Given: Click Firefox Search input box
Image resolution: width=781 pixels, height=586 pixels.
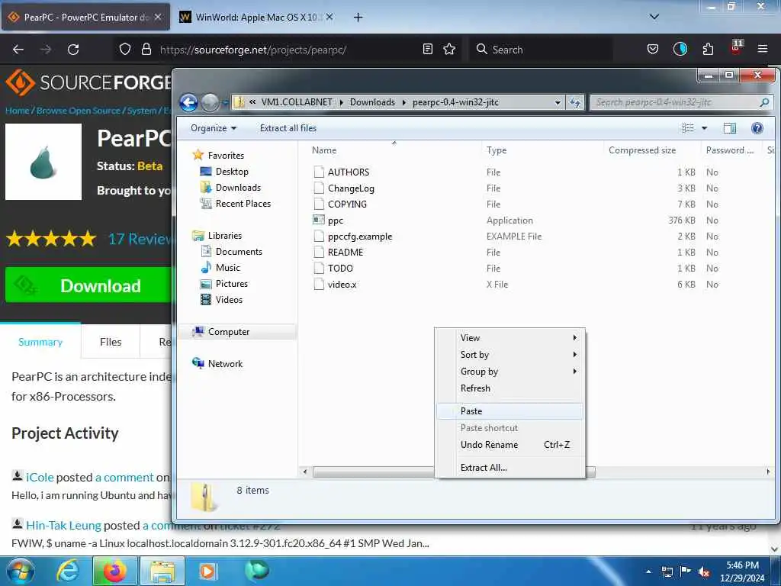Looking at the screenshot, I should tap(540, 50).
